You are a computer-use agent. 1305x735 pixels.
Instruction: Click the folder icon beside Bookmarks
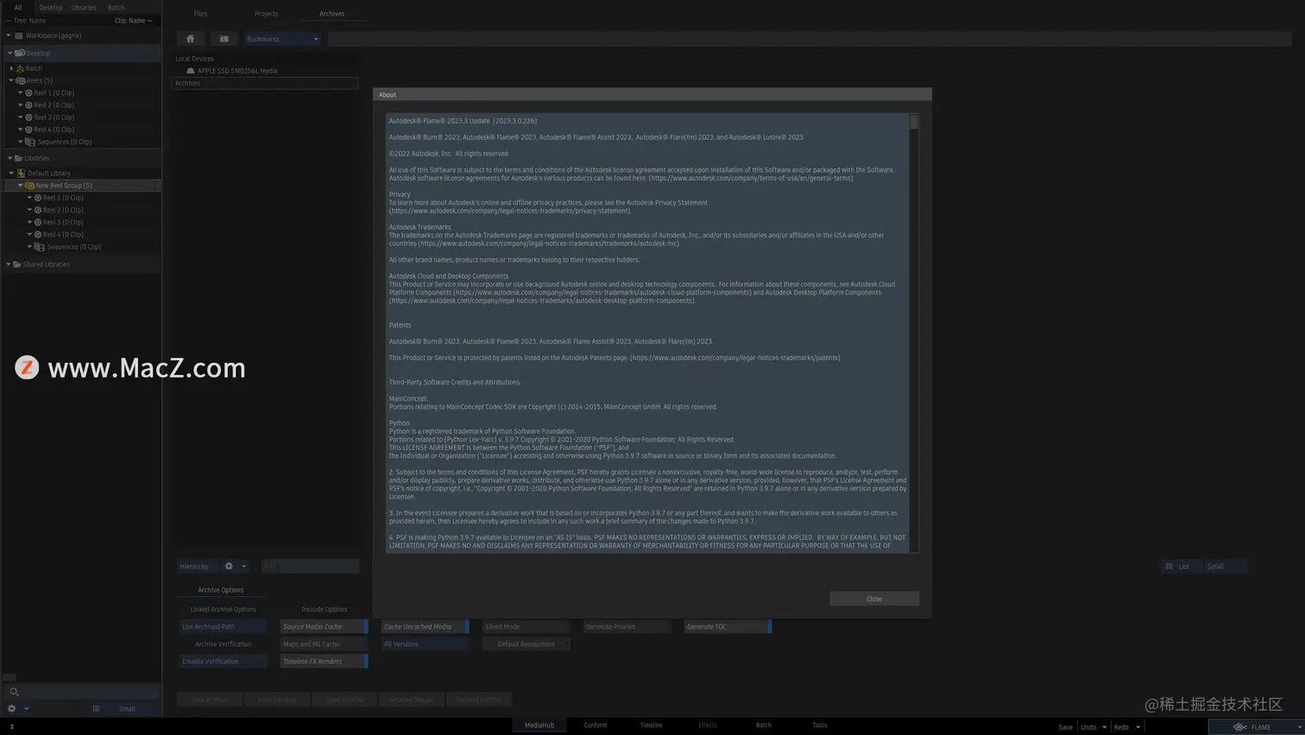click(x=224, y=39)
